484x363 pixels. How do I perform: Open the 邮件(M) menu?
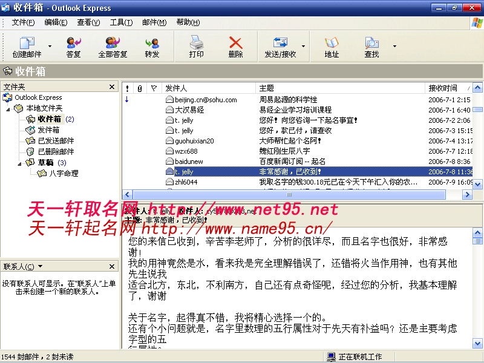tap(154, 22)
